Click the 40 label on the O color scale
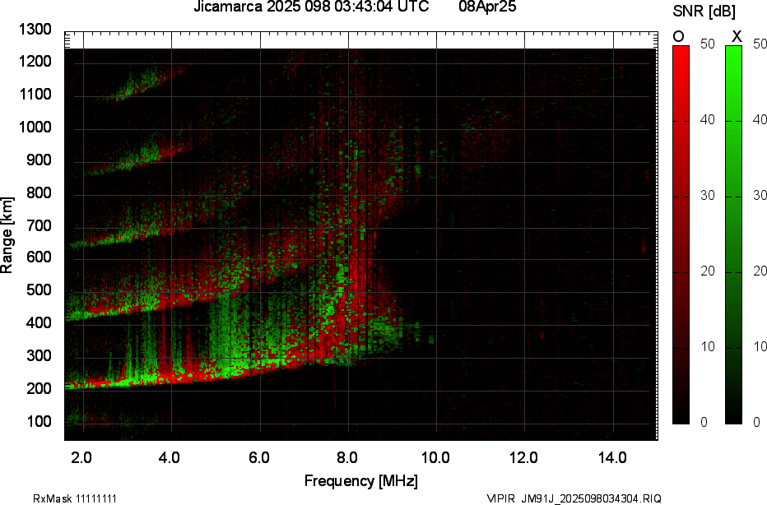Image resolution: width=767 pixels, height=505 pixels. pyautogui.click(x=707, y=120)
